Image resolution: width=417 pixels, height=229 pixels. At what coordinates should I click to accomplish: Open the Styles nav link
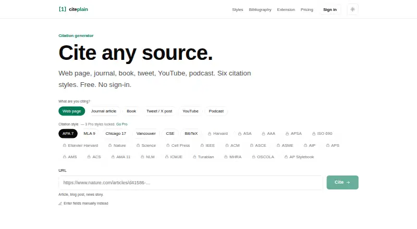pyautogui.click(x=238, y=9)
